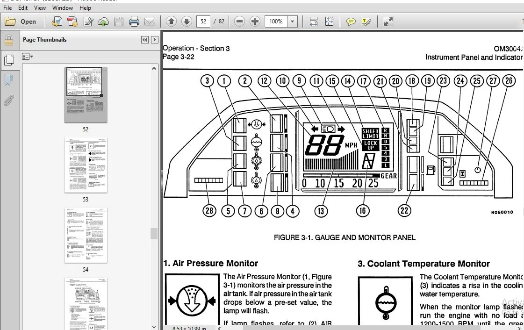Click the 'Instrument Panel and Indicator' text

point(474,57)
